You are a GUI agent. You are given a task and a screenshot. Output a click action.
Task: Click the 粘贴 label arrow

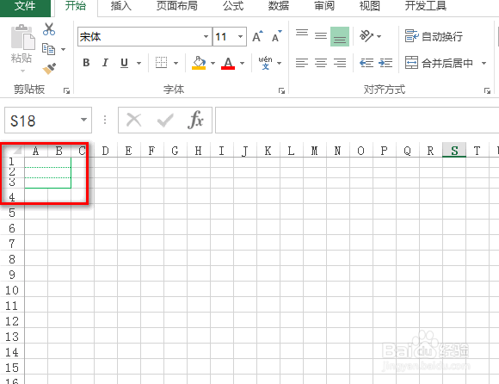[x=22, y=71]
